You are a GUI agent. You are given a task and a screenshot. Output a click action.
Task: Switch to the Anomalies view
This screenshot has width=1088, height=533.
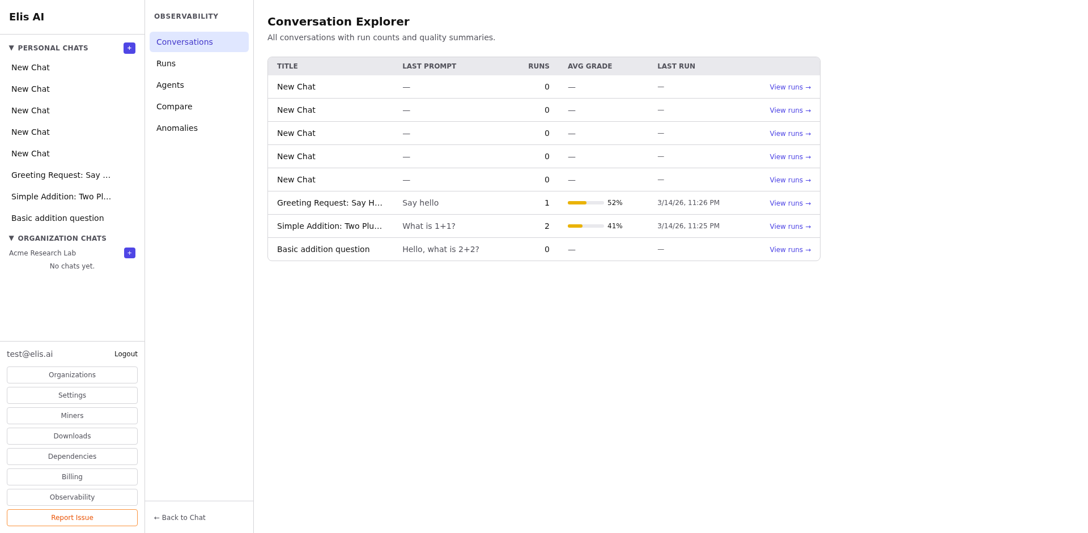177,128
